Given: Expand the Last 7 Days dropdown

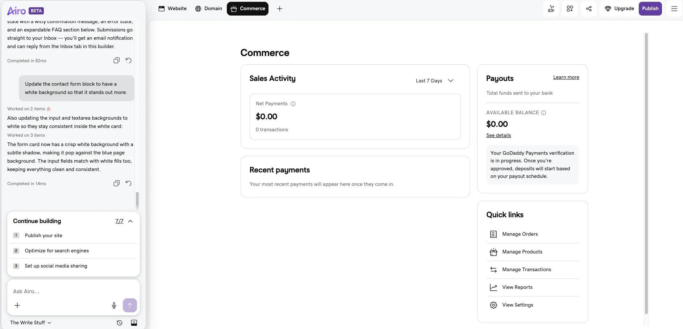Looking at the screenshot, I should [434, 81].
